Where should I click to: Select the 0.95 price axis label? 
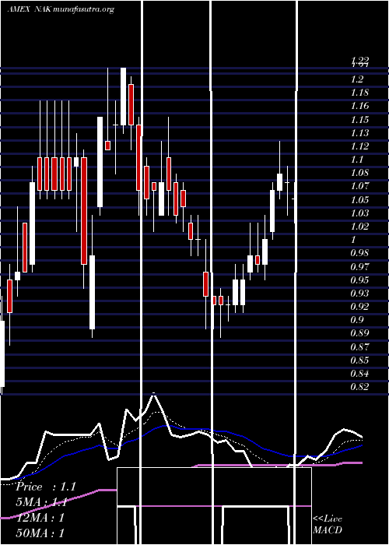tap(359, 280)
